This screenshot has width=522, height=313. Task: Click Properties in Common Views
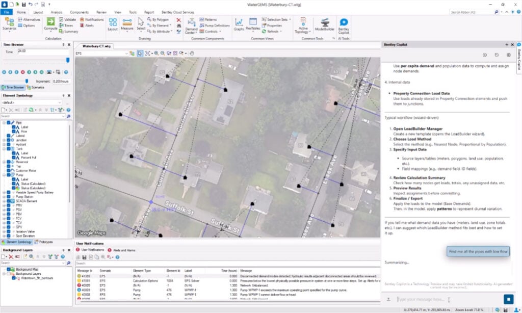click(272, 25)
